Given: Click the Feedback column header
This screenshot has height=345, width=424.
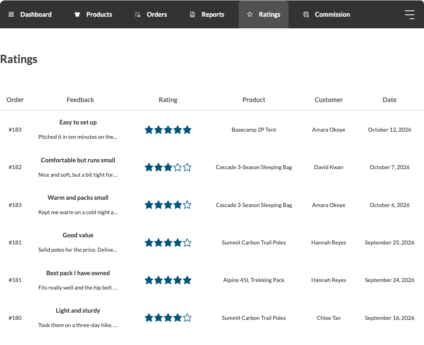Looking at the screenshot, I should (80, 100).
